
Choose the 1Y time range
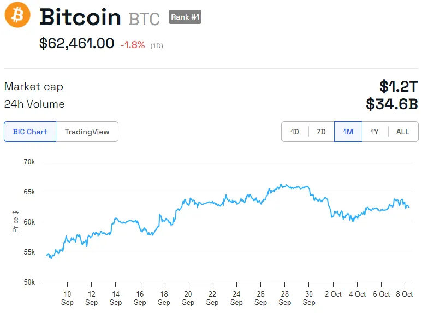[374, 132]
